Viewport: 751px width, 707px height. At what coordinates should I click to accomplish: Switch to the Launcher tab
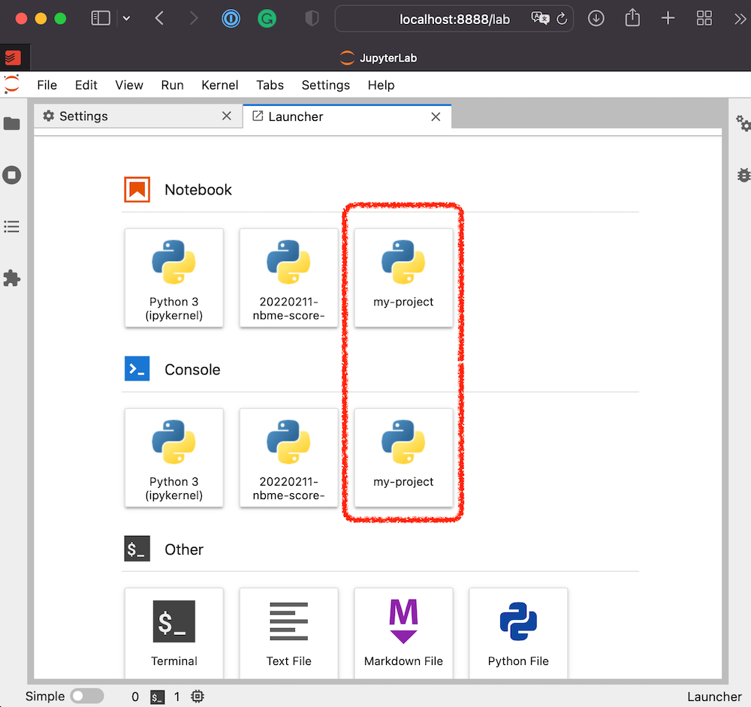pyautogui.click(x=347, y=116)
